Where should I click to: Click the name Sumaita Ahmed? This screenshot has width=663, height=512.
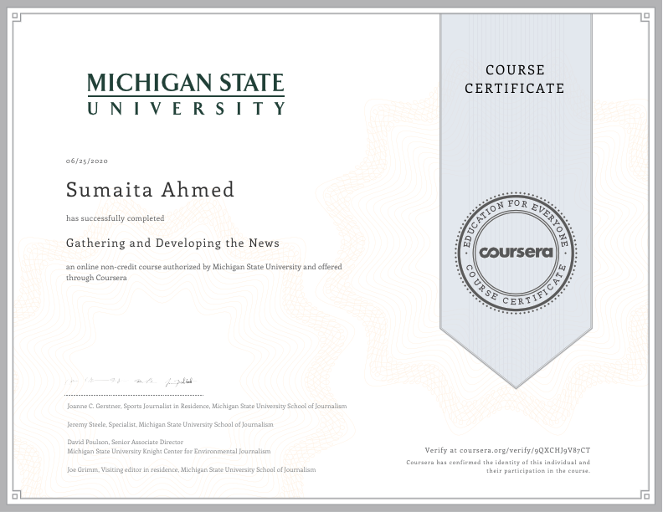tap(150, 189)
